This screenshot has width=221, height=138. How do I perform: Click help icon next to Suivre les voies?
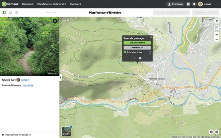pos(150,52)
